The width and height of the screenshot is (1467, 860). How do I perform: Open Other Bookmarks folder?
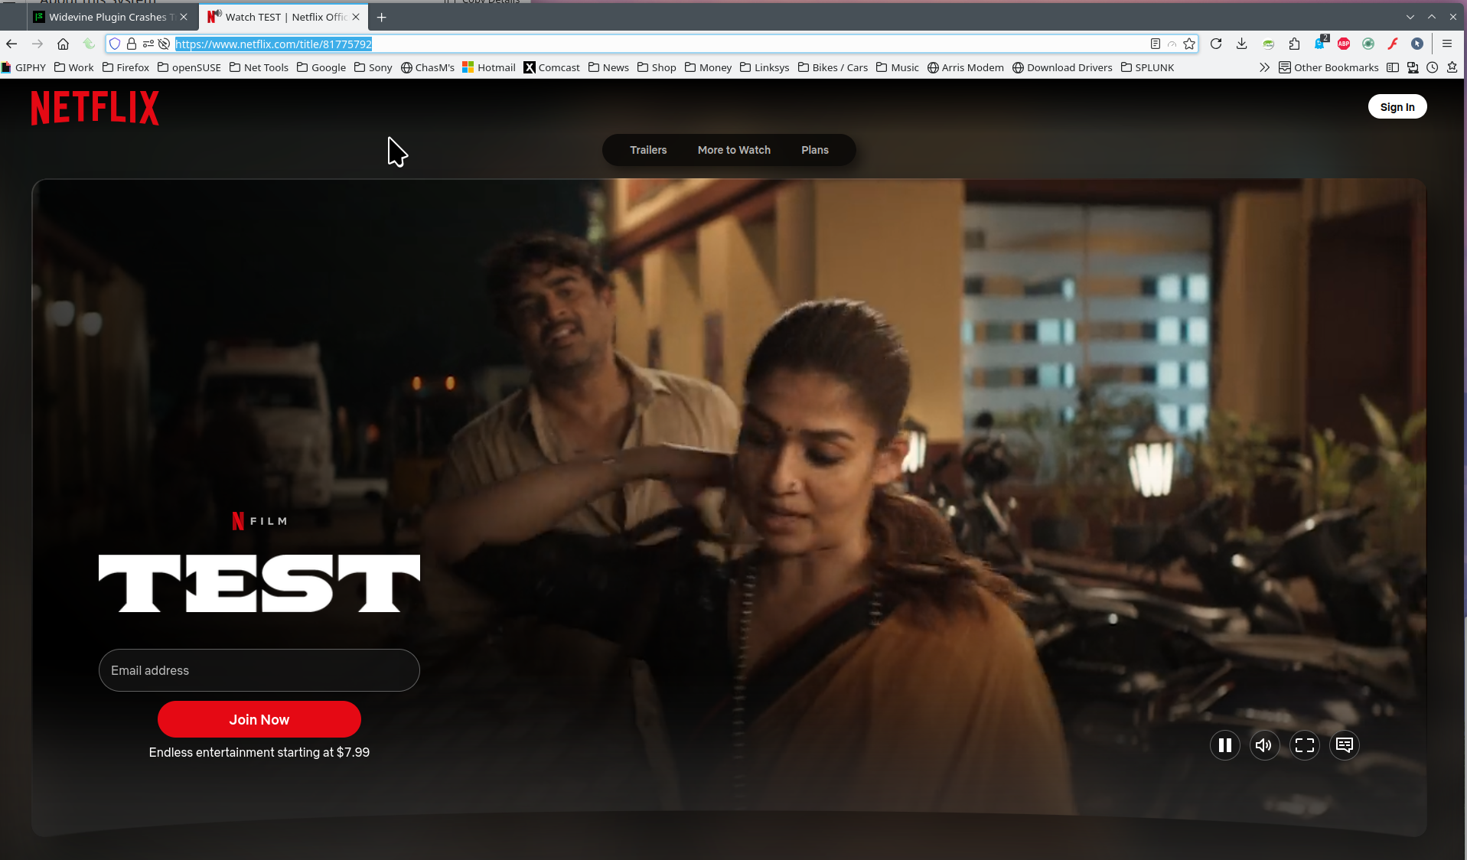pos(1328,67)
